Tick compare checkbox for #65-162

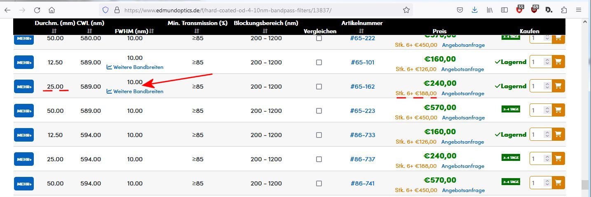(319, 87)
